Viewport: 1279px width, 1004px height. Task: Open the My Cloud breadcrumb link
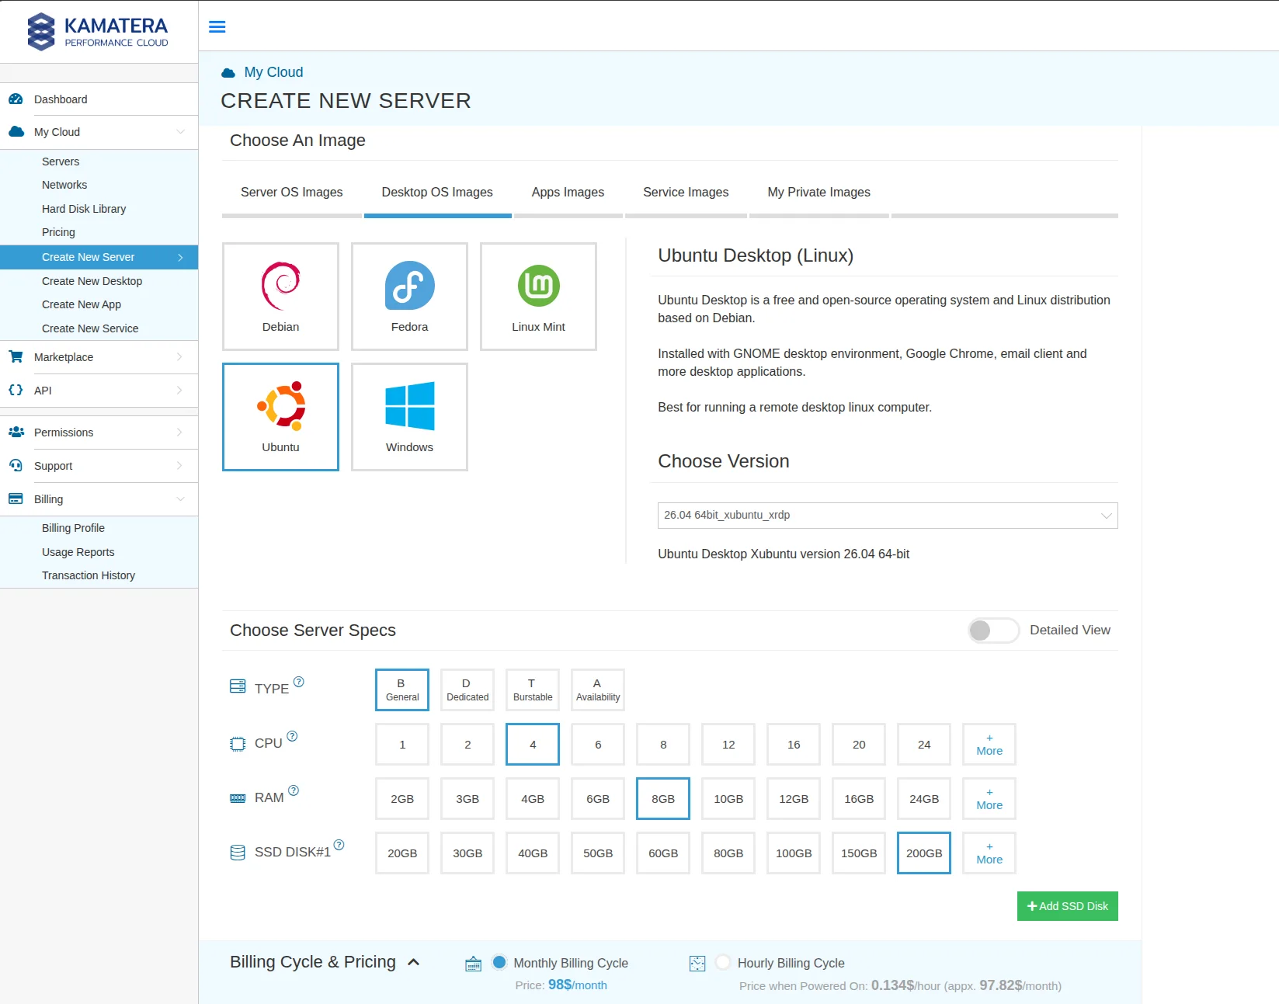[x=273, y=72]
